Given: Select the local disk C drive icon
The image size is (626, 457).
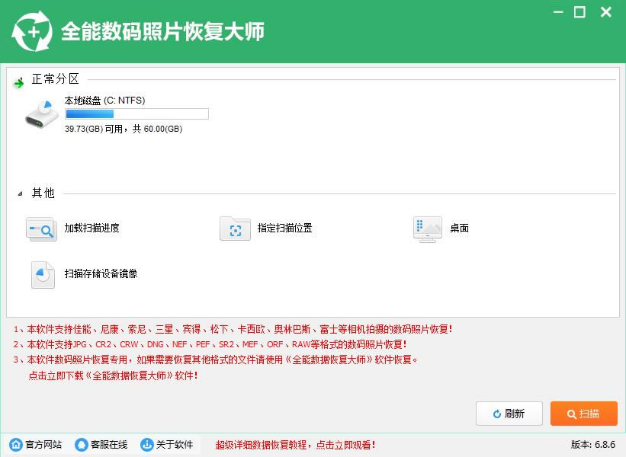Looking at the screenshot, I should (x=41, y=114).
